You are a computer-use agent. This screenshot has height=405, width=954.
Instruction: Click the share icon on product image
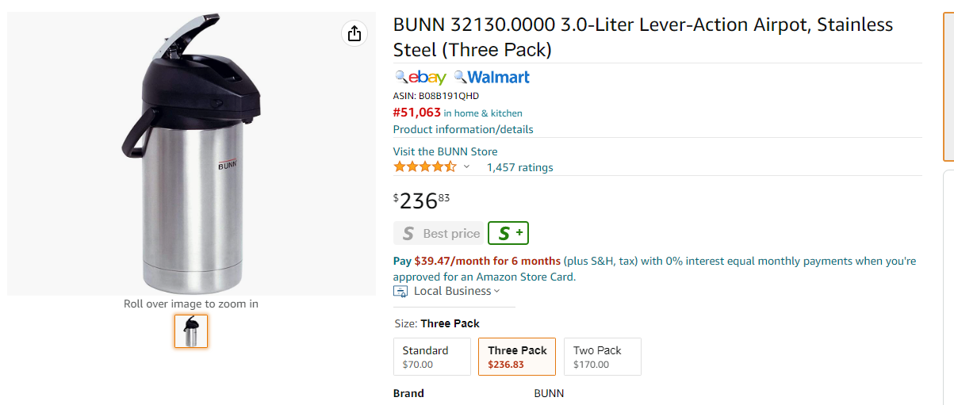click(354, 33)
